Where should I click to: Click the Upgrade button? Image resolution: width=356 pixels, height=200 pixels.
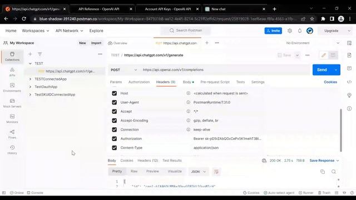pos(332,31)
